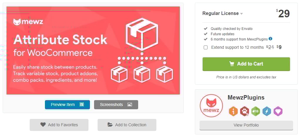Click the orange one-year membership badge
The height and width of the screenshot is (138, 301).
[233, 111]
